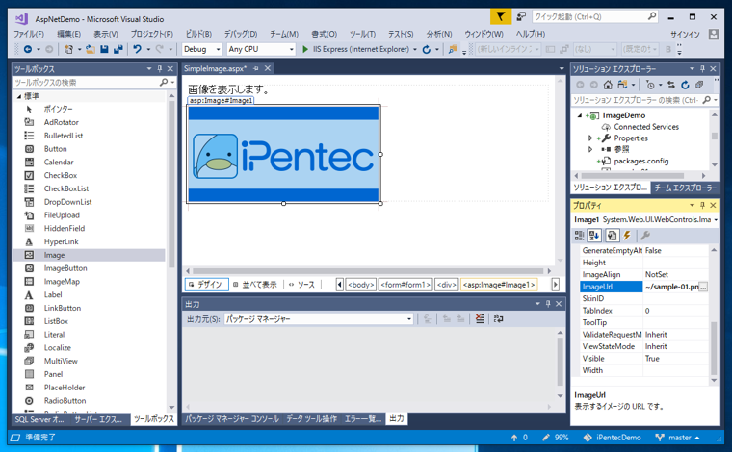Switch to SQL Server object explorer tab
Screen dimensions: 732x452
click(39, 419)
